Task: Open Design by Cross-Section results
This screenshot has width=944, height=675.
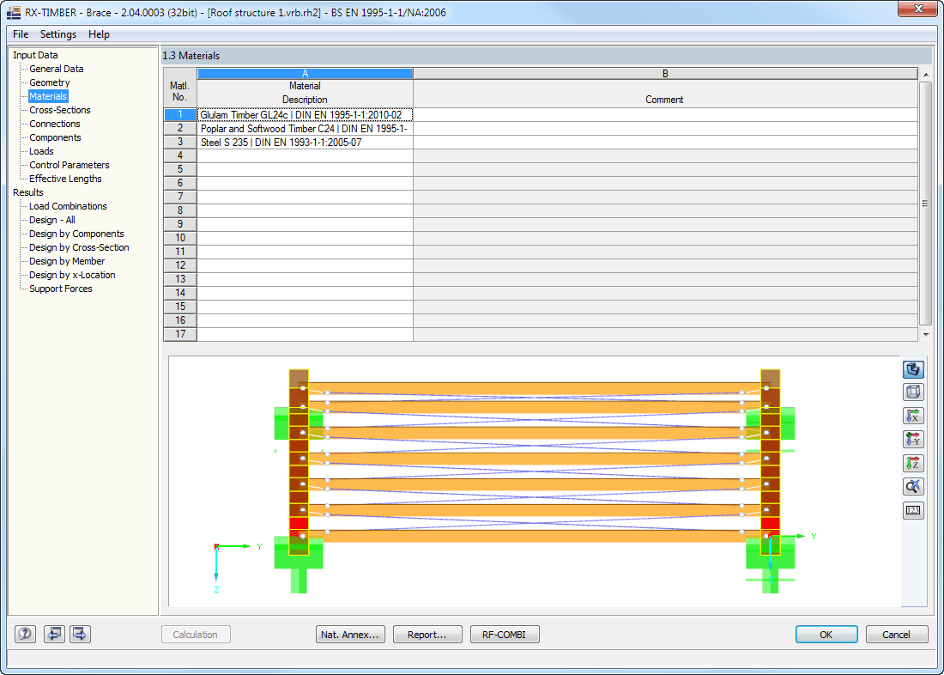Action: (79, 247)
